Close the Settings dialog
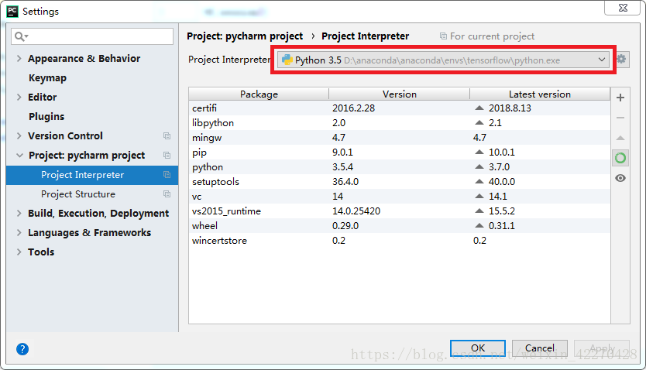 point(623,8)
